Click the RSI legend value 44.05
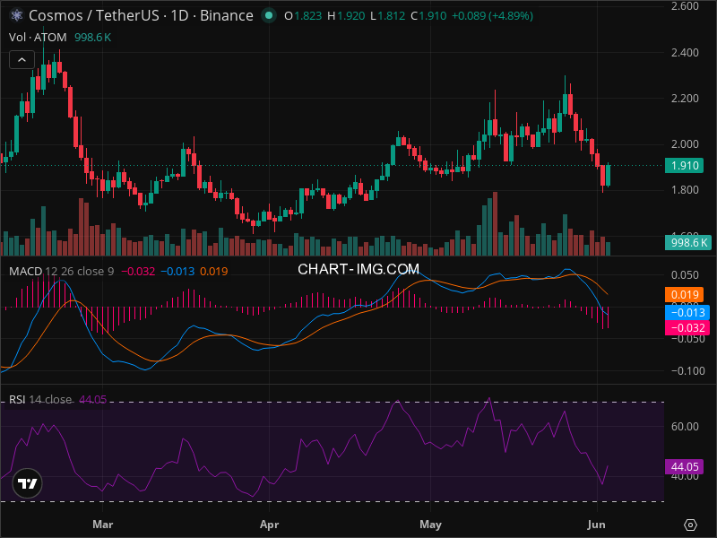 (x=93, y=399)
